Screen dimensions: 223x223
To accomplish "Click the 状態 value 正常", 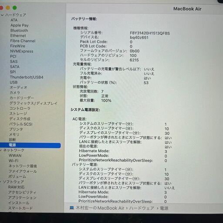I will coord(105,96).
